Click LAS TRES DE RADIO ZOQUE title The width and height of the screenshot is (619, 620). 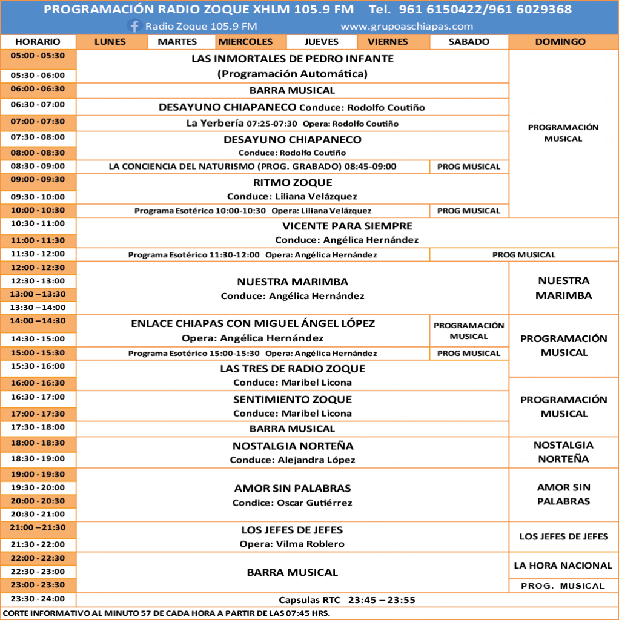click(293, 369)
